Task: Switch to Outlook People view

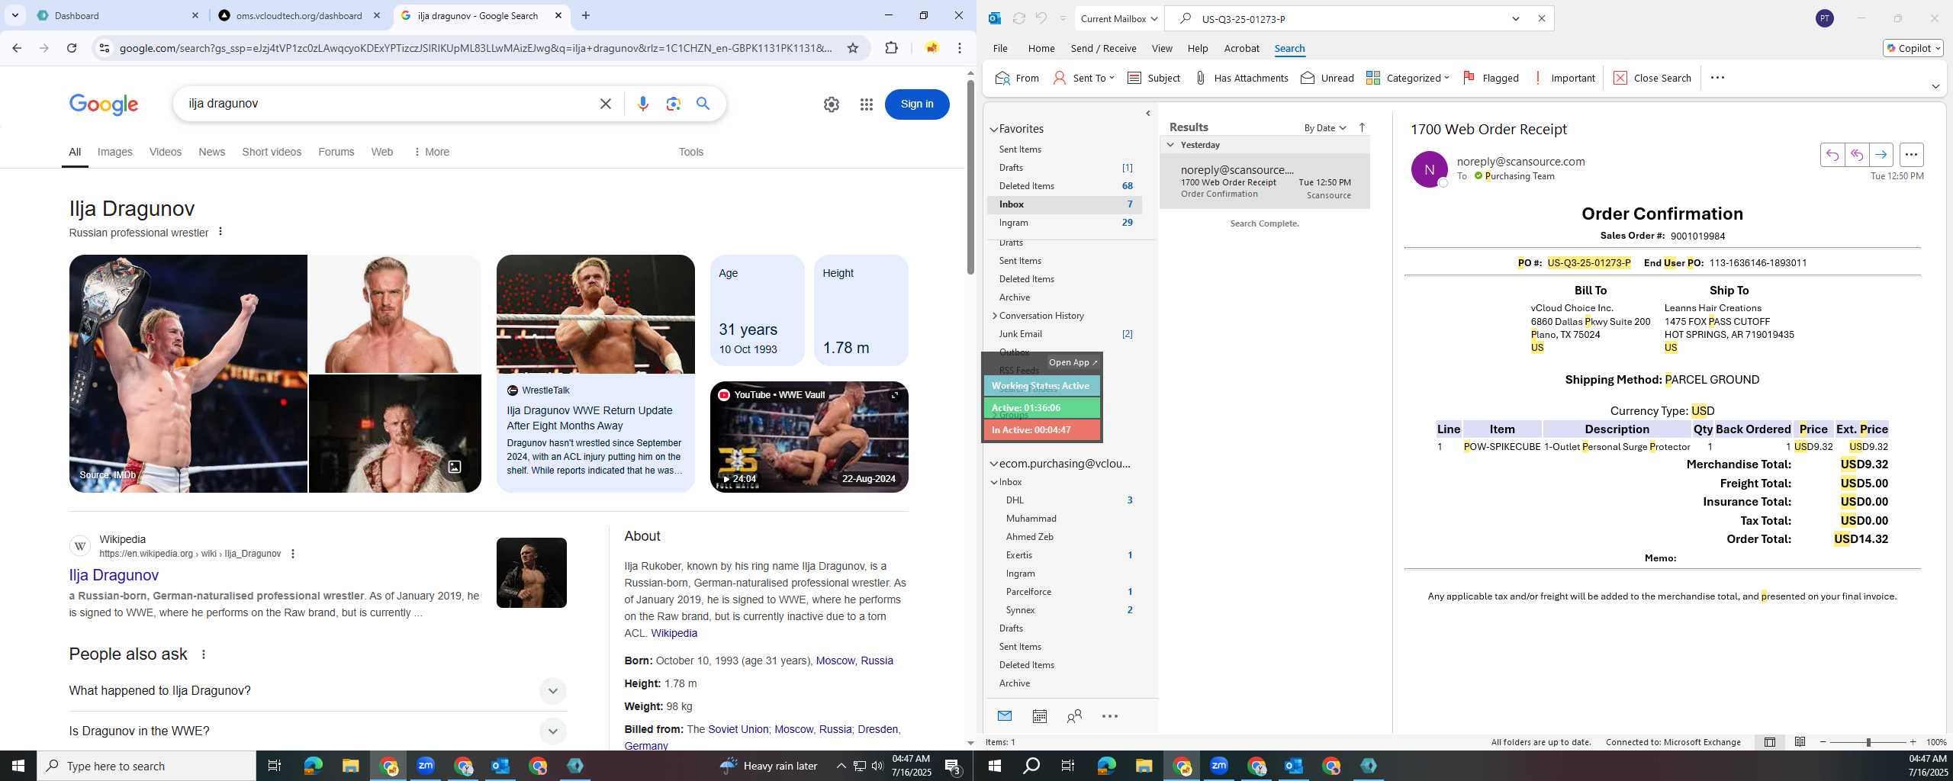Action: pyautogui.click(x=1074, y=716)
